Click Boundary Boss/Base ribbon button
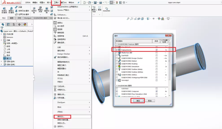Image resolution: width=222 pixels, height=129 pixels. [x=22, y=14]
